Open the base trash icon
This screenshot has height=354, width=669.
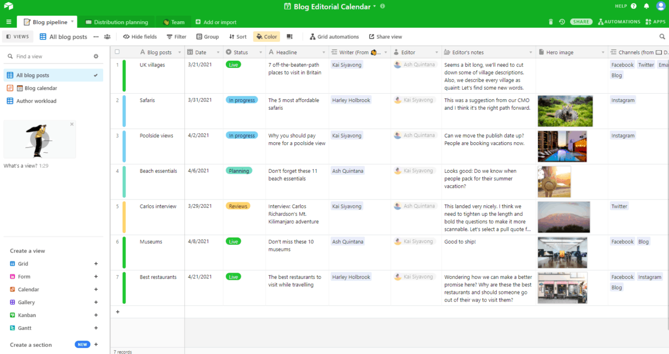click(551, 21)
